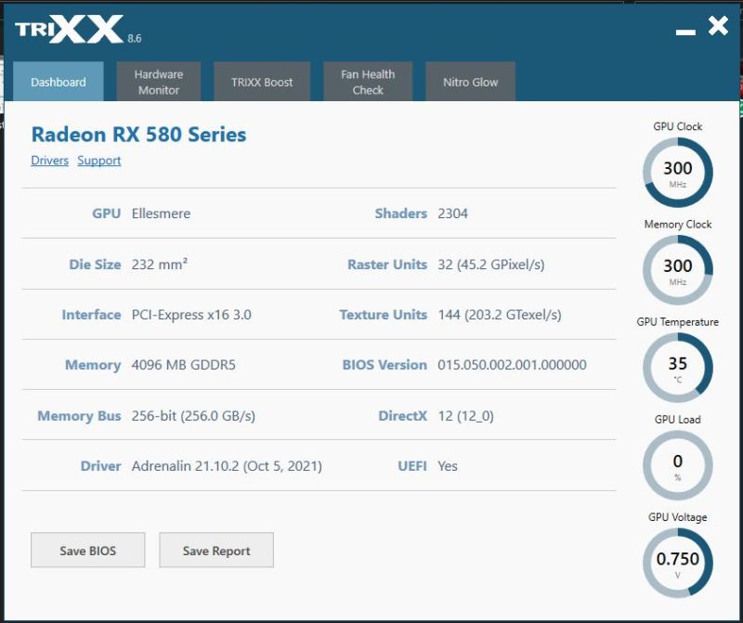Screen dimensions: 743x623
Task: Open the Hardware Monitor tab
Action: [x=158, y=82]
